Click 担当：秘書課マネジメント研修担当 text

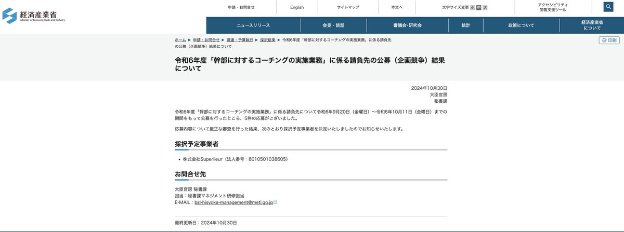click(210, 196)
